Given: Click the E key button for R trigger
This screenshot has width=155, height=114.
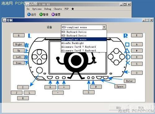Looking at the screenshot, I should [x=137, y=35].
